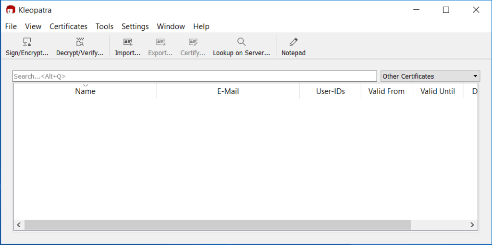Open the Decrypt/Verify tool

pyautogui.click(x=80, y=47)
